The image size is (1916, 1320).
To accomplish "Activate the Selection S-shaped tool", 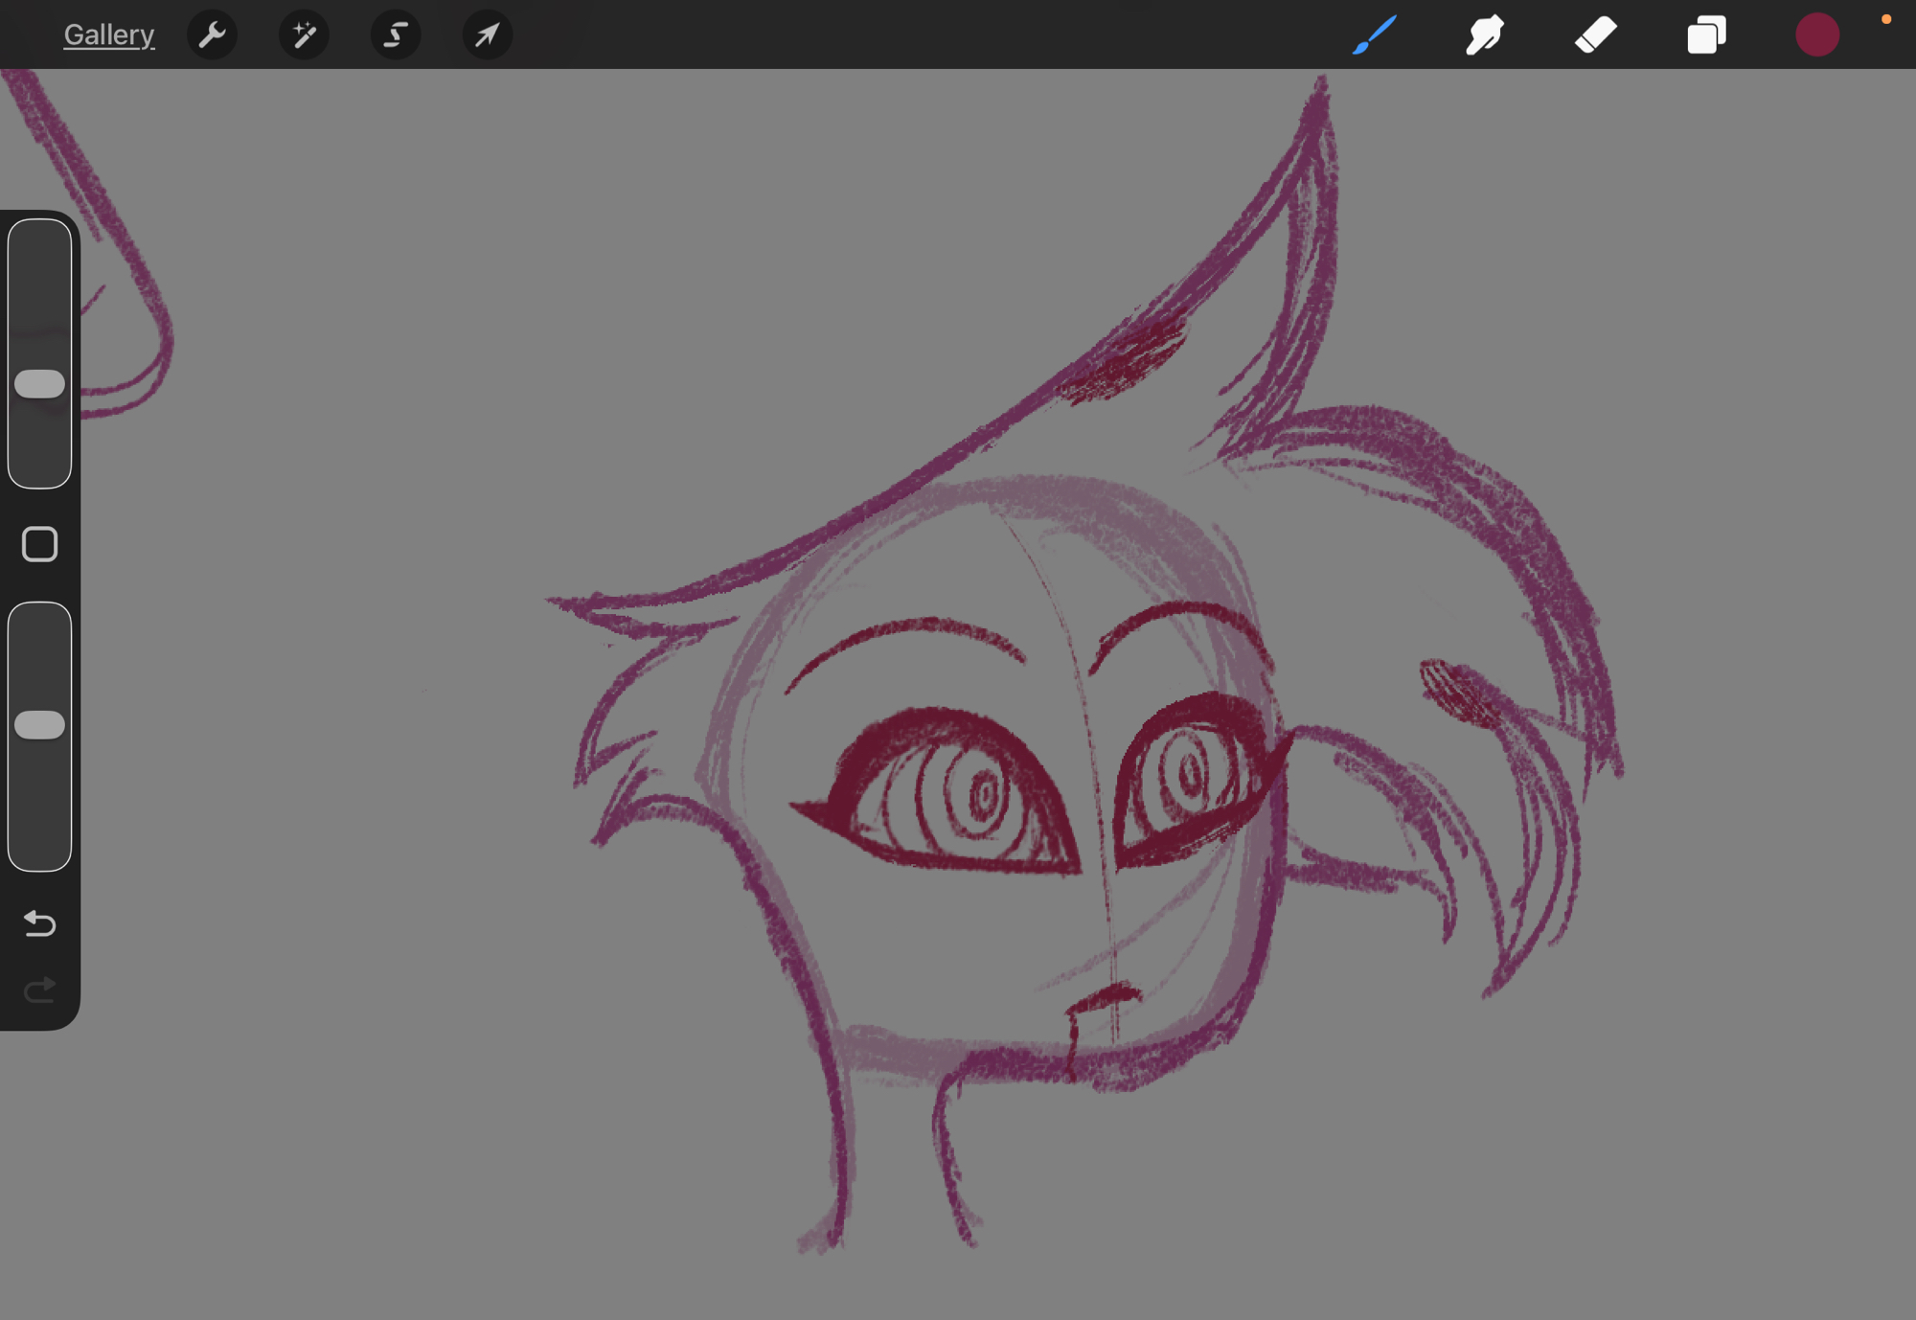I will click(x=396, y=35).
